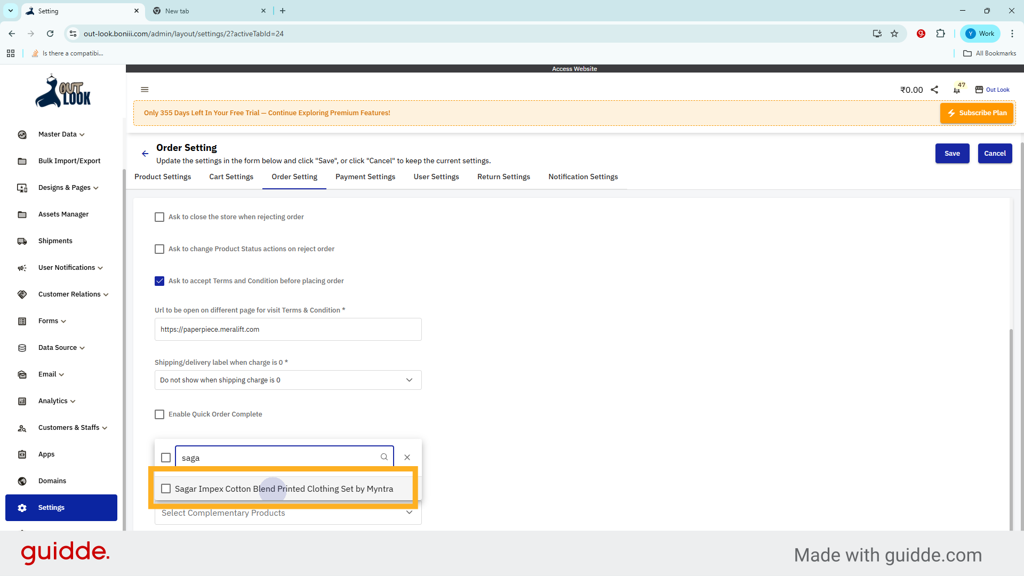
Task: Click the Cancel button
Action: [995, 154]
